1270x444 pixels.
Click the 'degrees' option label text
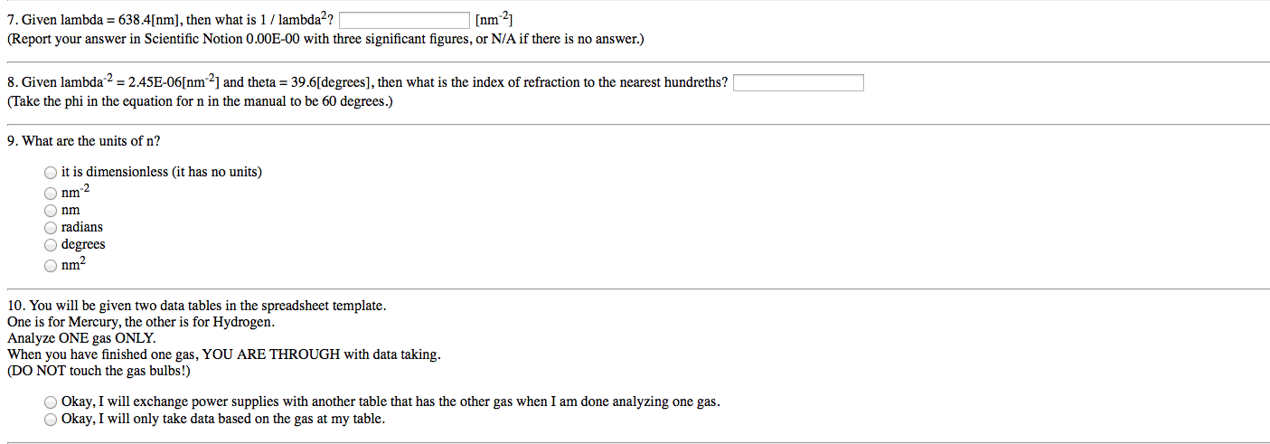point(83,244)
